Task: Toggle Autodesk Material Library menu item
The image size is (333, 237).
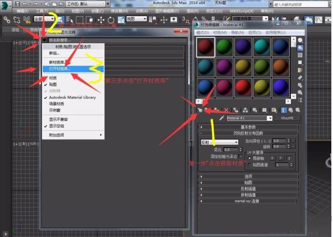Action: [72, 97]
